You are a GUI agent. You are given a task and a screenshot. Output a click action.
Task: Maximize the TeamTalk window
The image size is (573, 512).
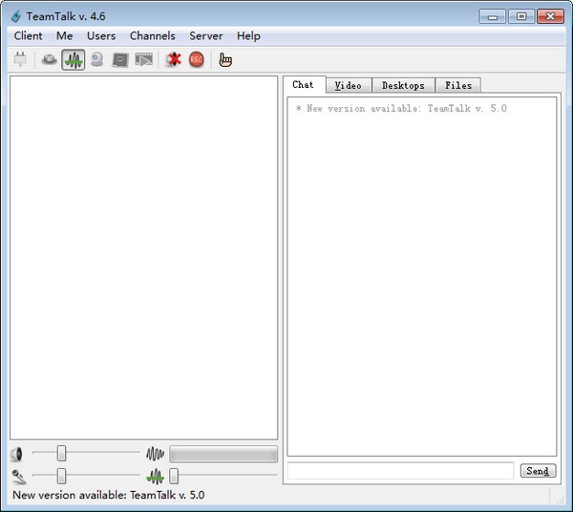click(521, 17)
